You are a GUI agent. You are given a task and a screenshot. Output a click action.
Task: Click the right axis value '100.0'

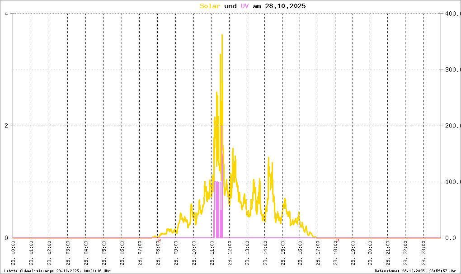(x=452, y=182)
